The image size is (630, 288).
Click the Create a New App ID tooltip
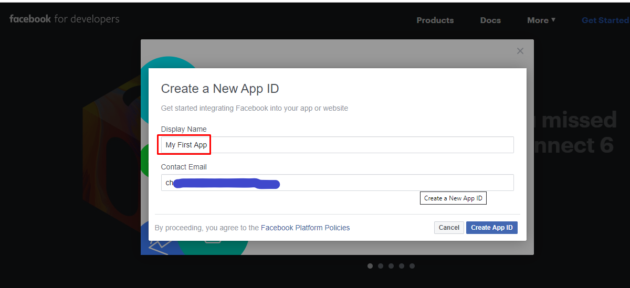(x=454, y=198)
